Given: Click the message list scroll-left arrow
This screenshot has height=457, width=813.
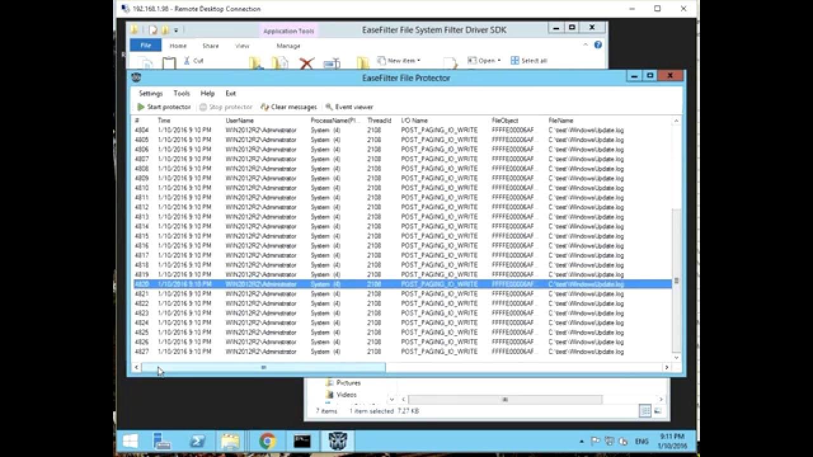Looking at the screenshot, I should [x=137, y=367].
